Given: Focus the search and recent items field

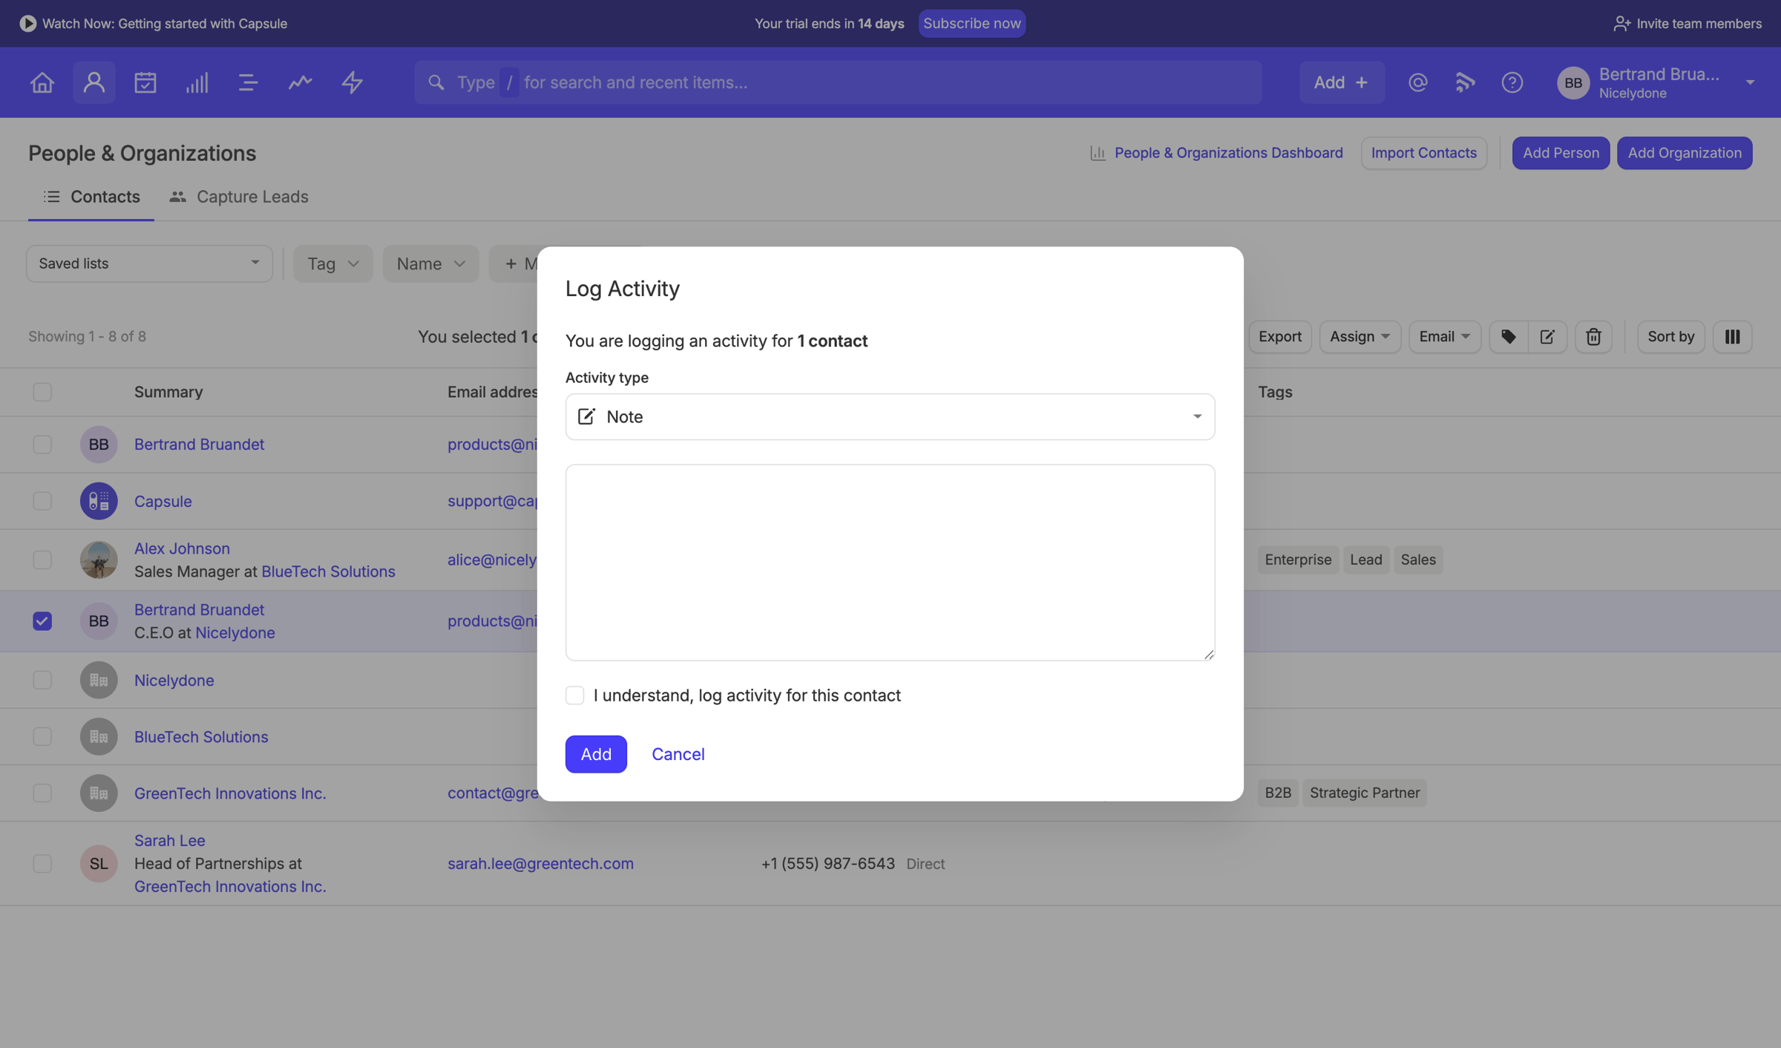Looking at the screenshot, I should click(x=838, y=82).
